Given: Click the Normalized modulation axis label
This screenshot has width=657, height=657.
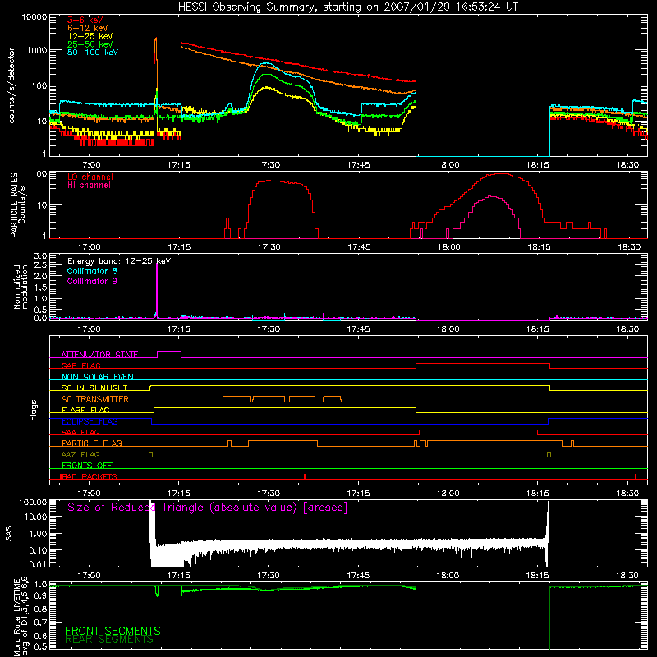Looking at the screenshot, I should [21, 287].
